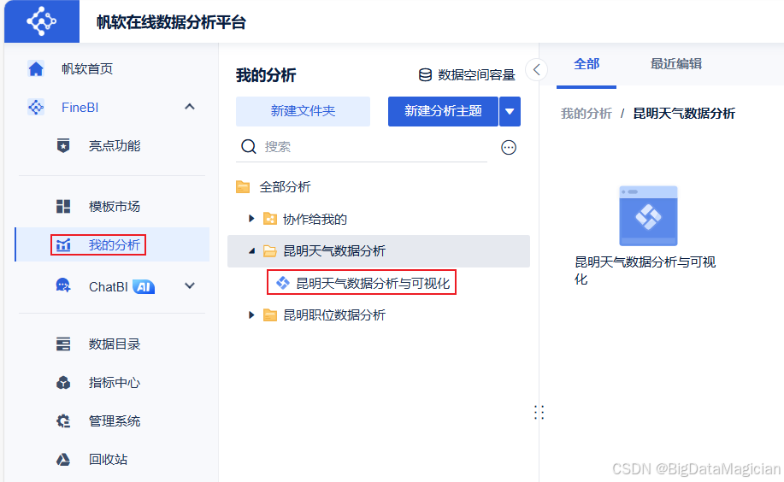Click the 新建文件夹 button
784x482 pixels.
coord(303,111)
